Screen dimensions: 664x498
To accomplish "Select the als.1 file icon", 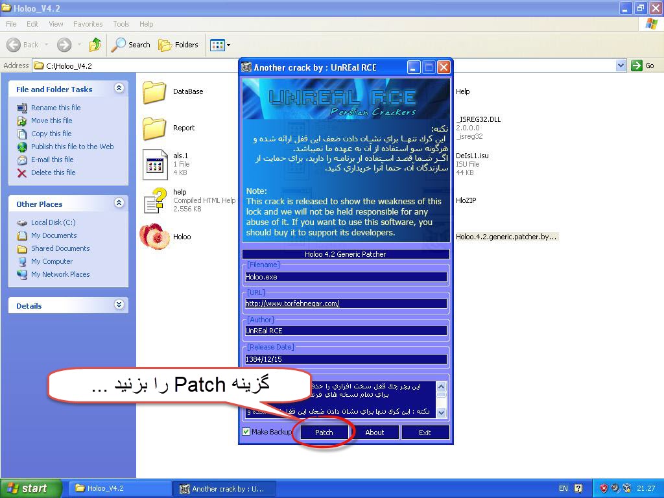I will 154,164.
